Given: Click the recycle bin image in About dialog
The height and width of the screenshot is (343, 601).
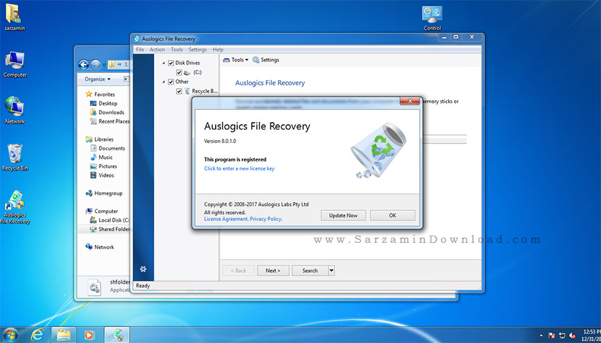Looking at the screenshot, I should point(377,149).
